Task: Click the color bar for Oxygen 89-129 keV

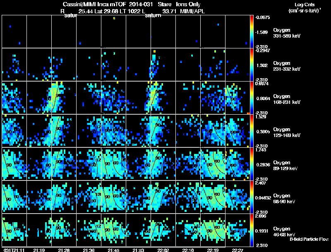Action: (x=252, y=164)
